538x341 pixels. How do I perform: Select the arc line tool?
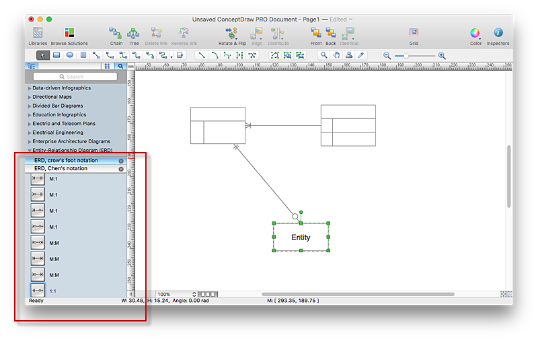[215, 55]
